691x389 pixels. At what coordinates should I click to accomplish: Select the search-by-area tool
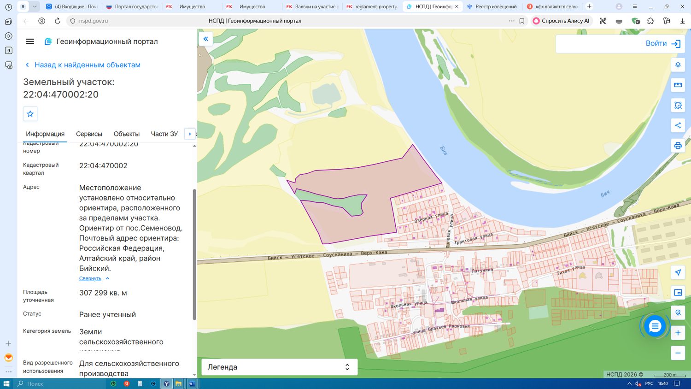click(678, 105)
